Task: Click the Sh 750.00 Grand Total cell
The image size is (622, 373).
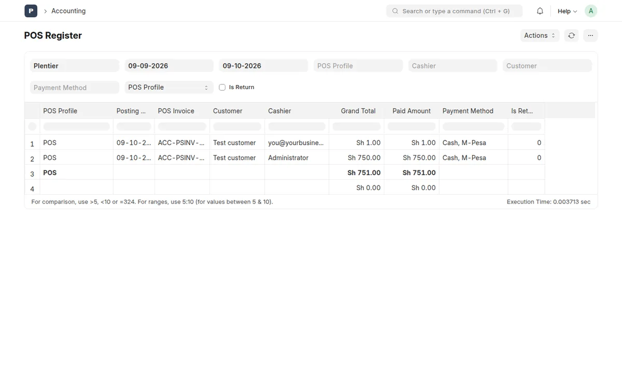Action: point(357,157)
